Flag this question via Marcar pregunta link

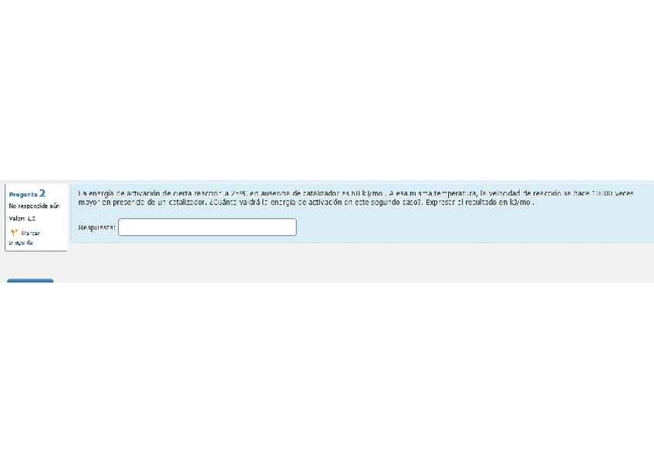tap(25, 238)
